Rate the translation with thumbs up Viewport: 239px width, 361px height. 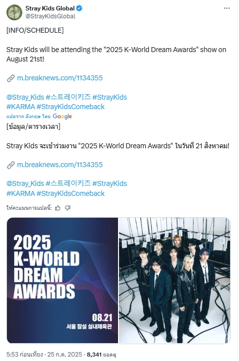pyautogui.click(x=58, y=208)
